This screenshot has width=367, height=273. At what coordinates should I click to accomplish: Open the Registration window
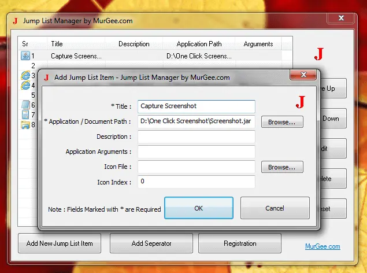(x=240, y=244)
